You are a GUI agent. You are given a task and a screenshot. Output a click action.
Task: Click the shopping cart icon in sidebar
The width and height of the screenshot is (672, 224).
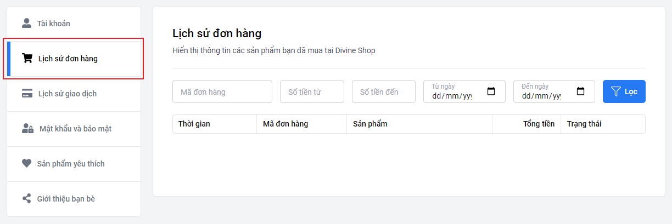coord(27,58)
